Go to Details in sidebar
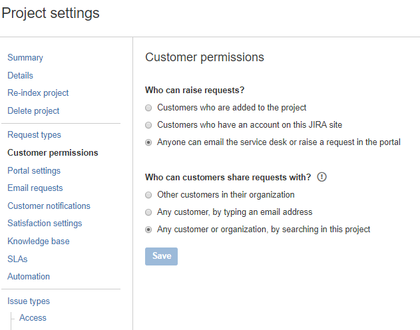This screenshot has height=330, width=420. [20, 76]
